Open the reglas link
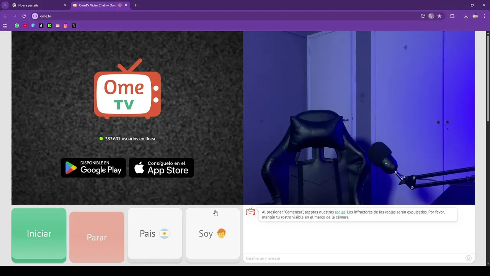 pyautogui.click(x=340, y=212)
